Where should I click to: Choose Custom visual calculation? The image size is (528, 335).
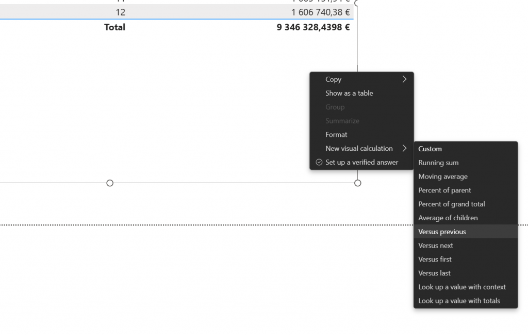pos(430,149)
